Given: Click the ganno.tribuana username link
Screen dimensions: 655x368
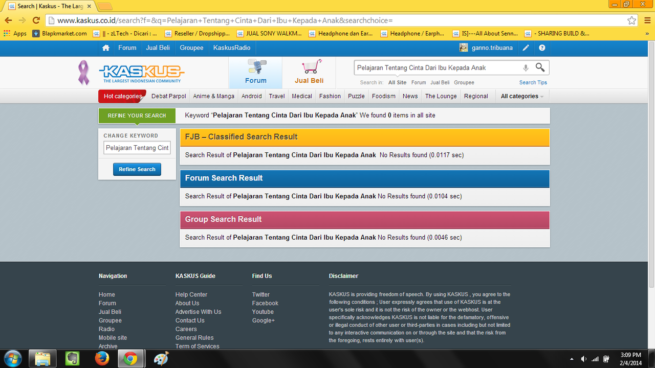Looking at the screenshot, I should [492, 48].
